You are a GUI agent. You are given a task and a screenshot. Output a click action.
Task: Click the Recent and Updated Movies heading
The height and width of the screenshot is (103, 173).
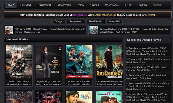click(144, 40)
